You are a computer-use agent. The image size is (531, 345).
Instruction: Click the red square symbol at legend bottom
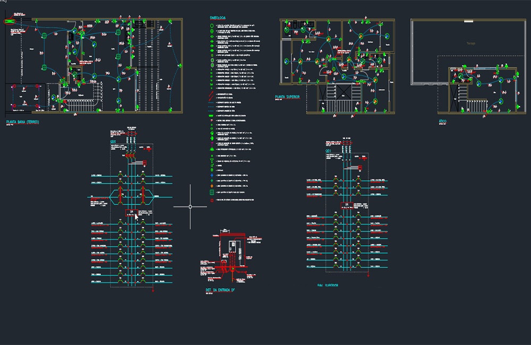212,200
